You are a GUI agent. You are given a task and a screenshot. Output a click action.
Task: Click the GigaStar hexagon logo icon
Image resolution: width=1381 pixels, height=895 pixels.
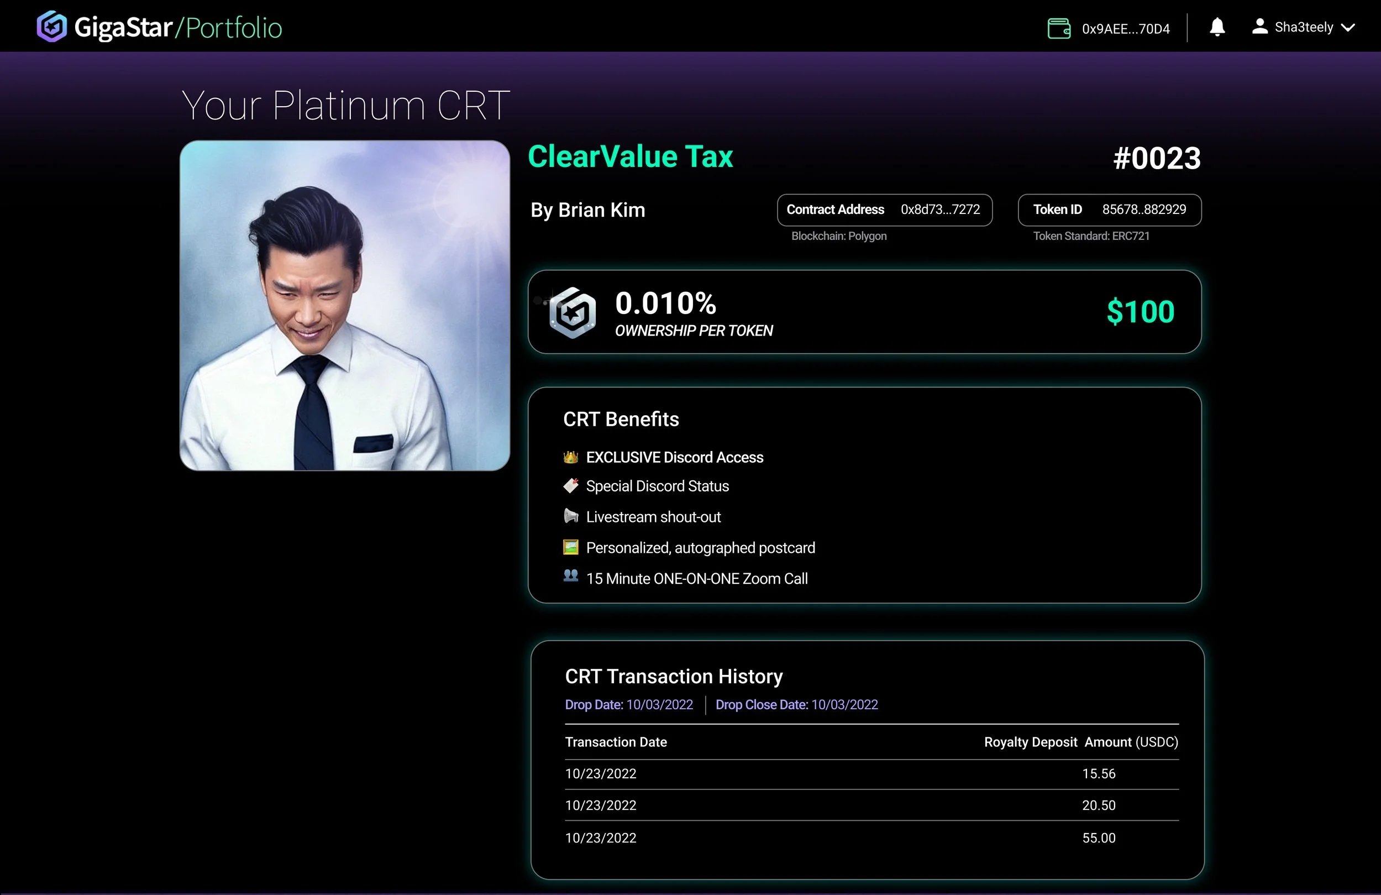51,27
